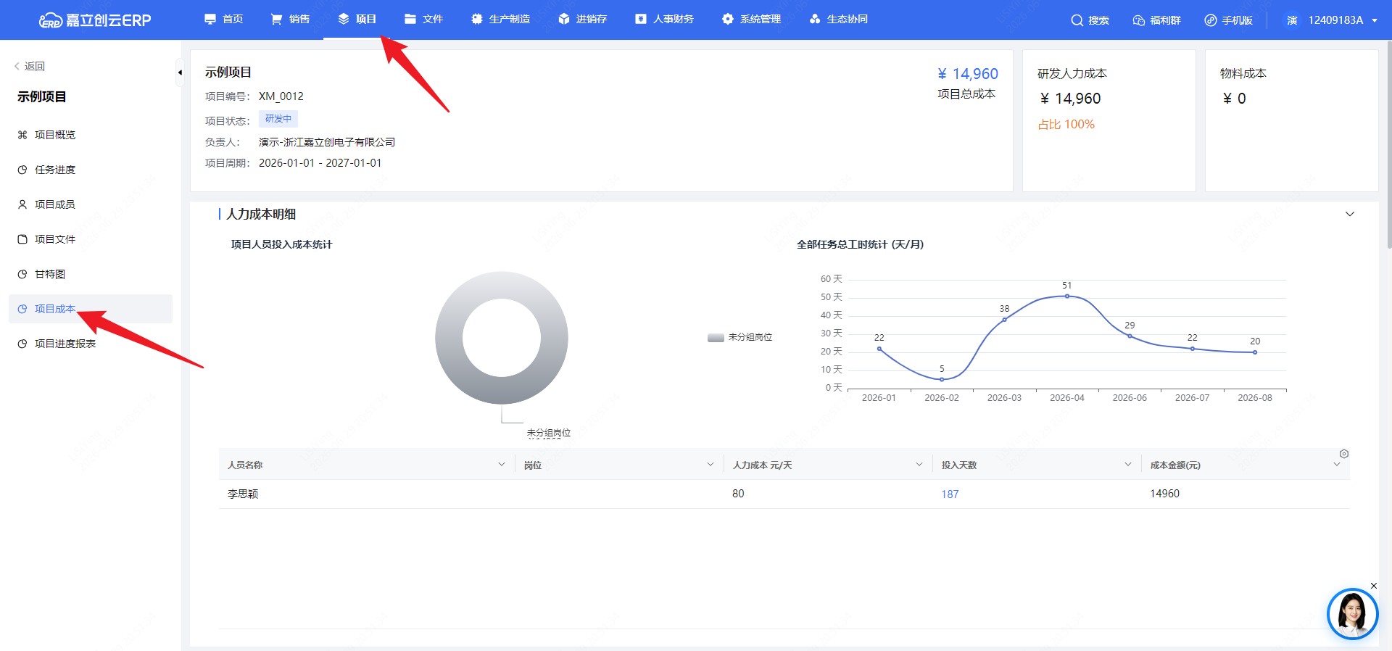Image resolution: width=1392 pixels, height=651 pixels.
Task: Close the customer service assistant widget
Action: 1373,586
